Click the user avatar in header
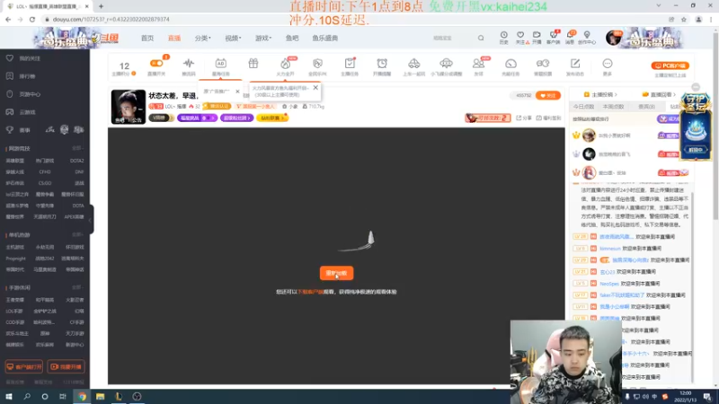Viewport: 719px width, 404px height. [x=613, y=38]
